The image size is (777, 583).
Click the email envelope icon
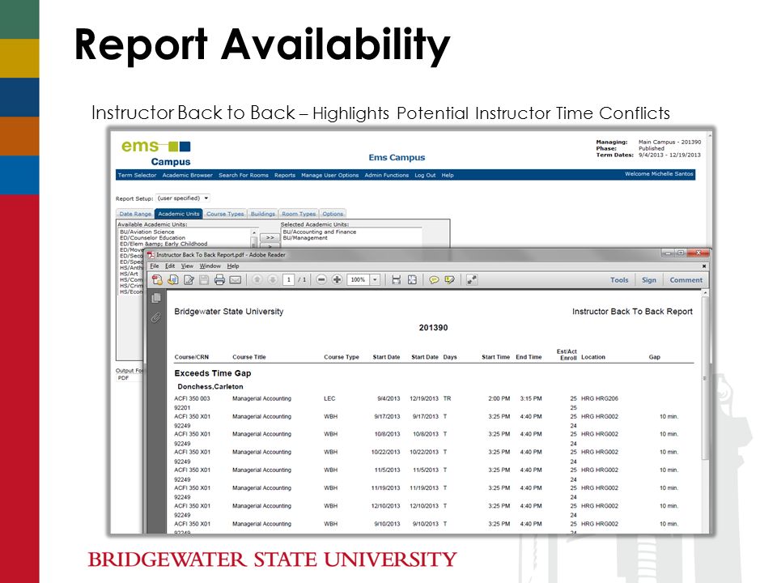click(236, 280)
